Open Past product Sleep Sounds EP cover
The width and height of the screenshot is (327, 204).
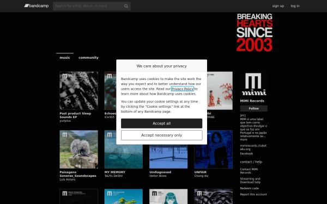(78, 90)
